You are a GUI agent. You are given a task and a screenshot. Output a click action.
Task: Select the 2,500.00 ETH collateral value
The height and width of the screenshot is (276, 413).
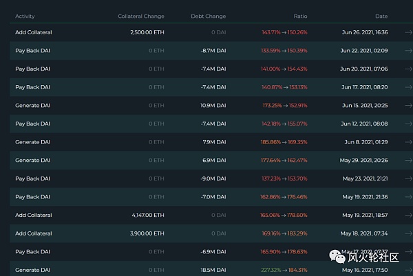tap(147, 32)
